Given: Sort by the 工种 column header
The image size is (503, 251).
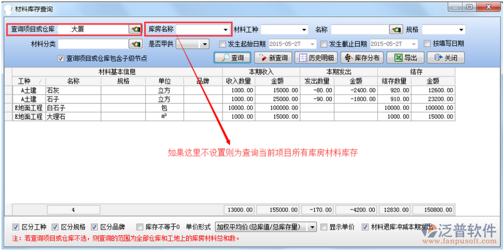Looking at the screenshot, I should coord(25,81).
